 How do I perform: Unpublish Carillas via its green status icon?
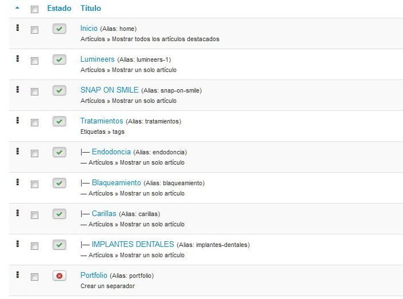59,214
